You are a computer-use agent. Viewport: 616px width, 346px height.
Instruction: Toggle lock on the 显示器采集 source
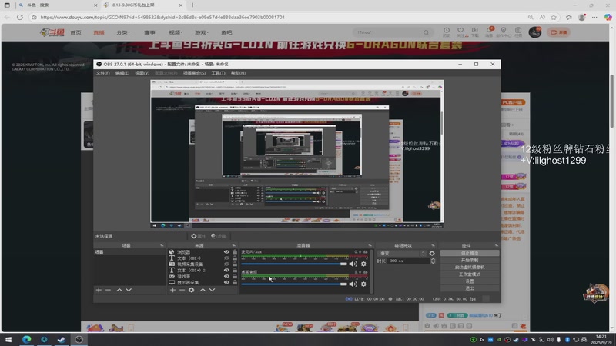(x=235, y=282)
